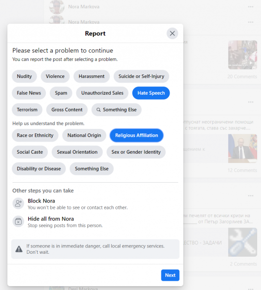Select the Race or Ethnicity chip
Viewport: 261px width, 290px height.
coord(35,135)
